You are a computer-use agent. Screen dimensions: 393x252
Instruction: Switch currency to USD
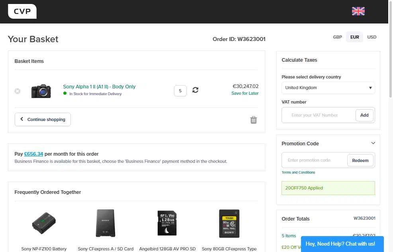point(371,37)
